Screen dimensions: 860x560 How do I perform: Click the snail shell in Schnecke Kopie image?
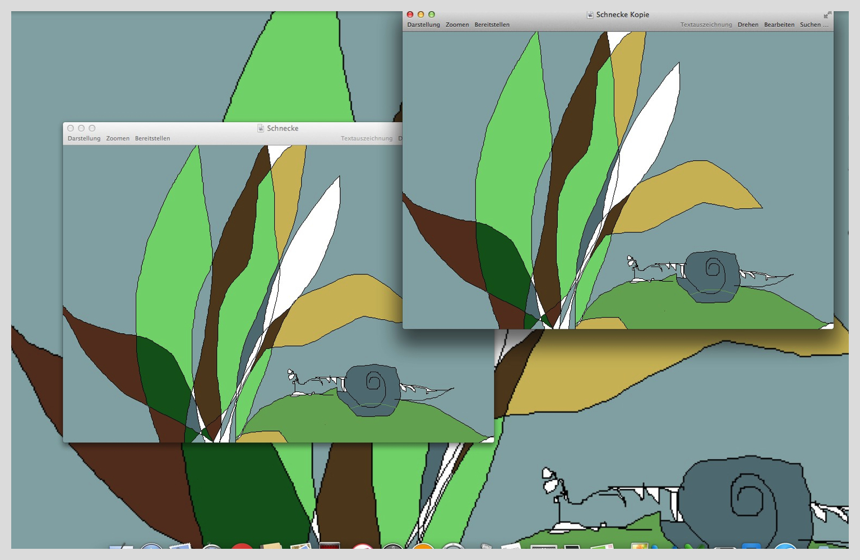point(709,277)
